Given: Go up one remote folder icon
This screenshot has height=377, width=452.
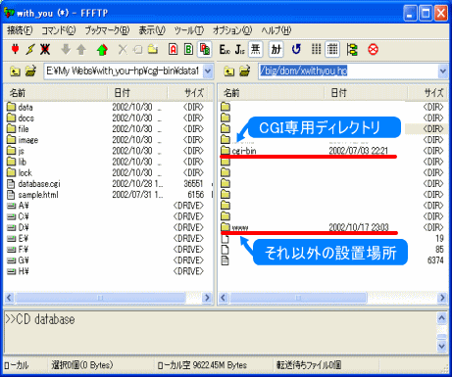Looking at the screenshot, I should (x=229, y=71).
